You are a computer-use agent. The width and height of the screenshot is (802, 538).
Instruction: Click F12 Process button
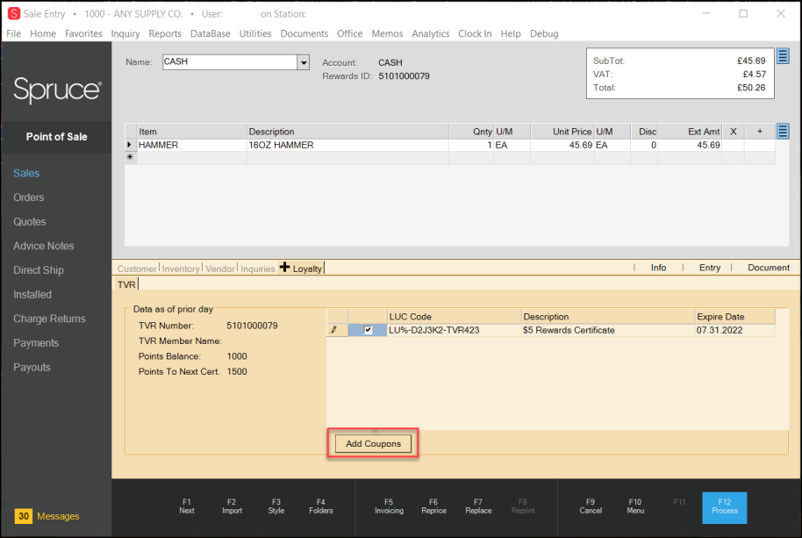tap(724, 507)
